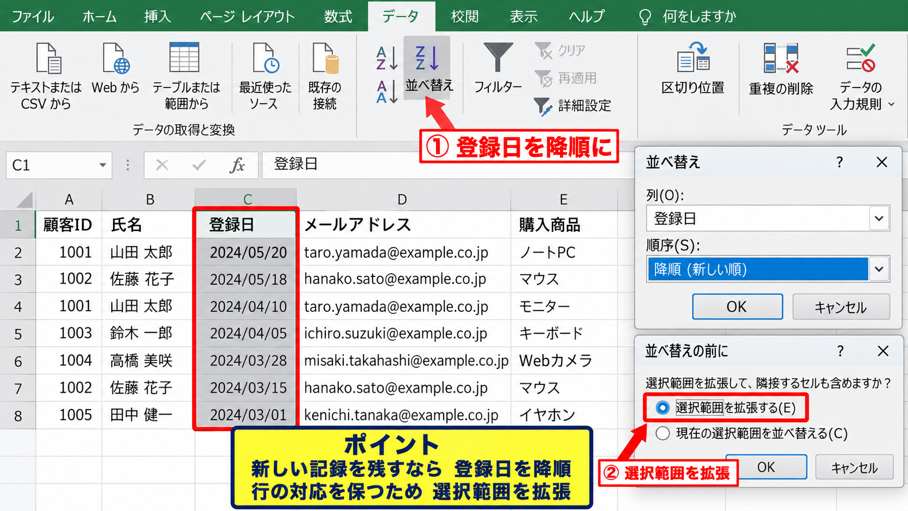
Task: Sort ascending with the A-Z icon
Action: 387,59
